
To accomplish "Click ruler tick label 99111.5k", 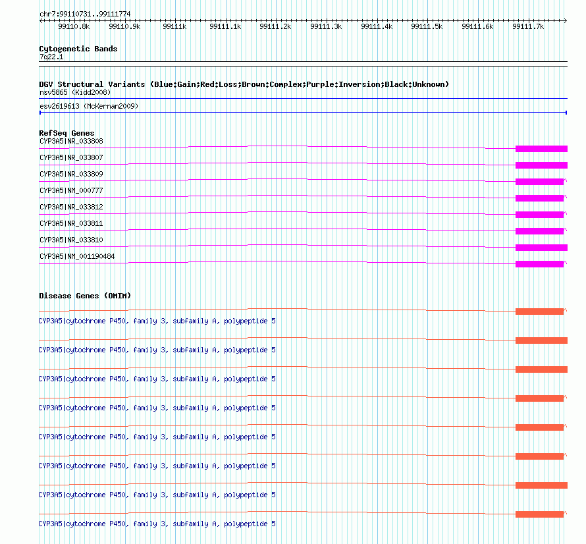I will (427, 26).
